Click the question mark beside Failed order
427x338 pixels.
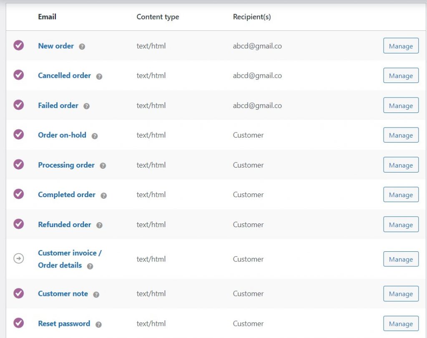87,106
